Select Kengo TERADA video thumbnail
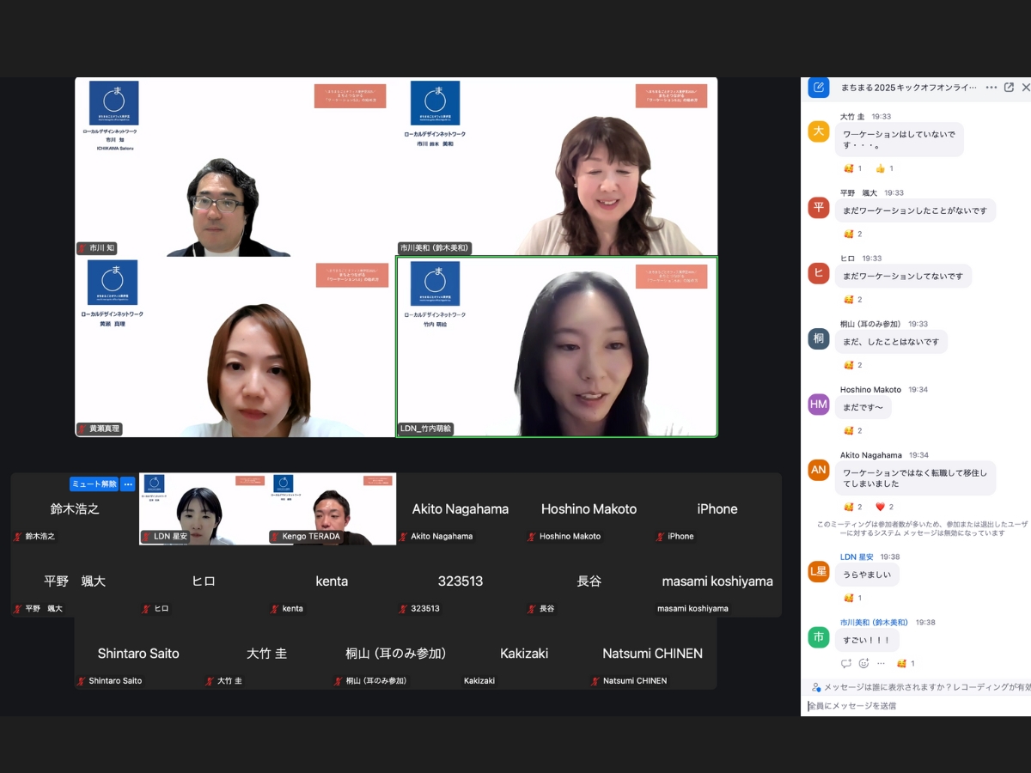This screenshot has width=1031, height=773. tap(332, 508)
